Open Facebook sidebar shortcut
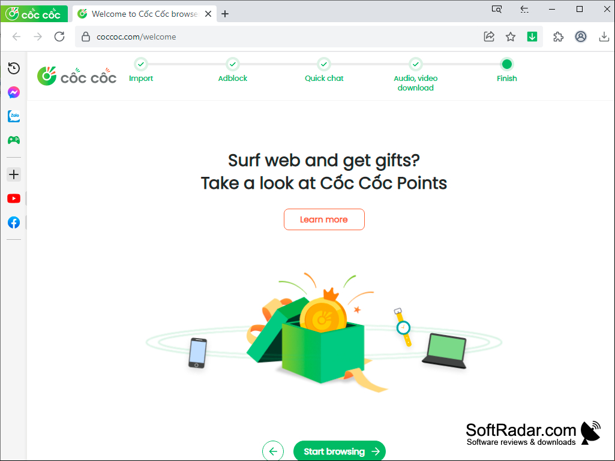 [14, 222]
